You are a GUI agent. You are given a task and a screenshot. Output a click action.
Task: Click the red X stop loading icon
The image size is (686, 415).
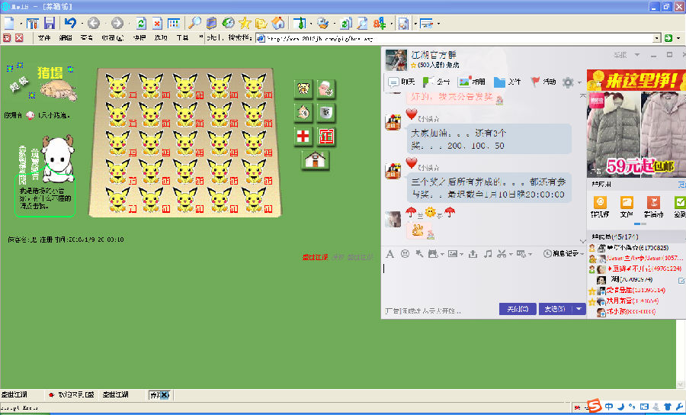[157, 23]
